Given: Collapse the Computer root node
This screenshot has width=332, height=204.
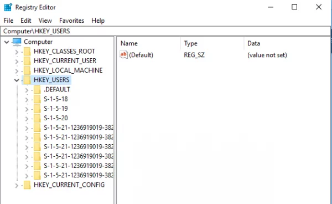Looking at the screenshot, I should (x=7, y=42).
